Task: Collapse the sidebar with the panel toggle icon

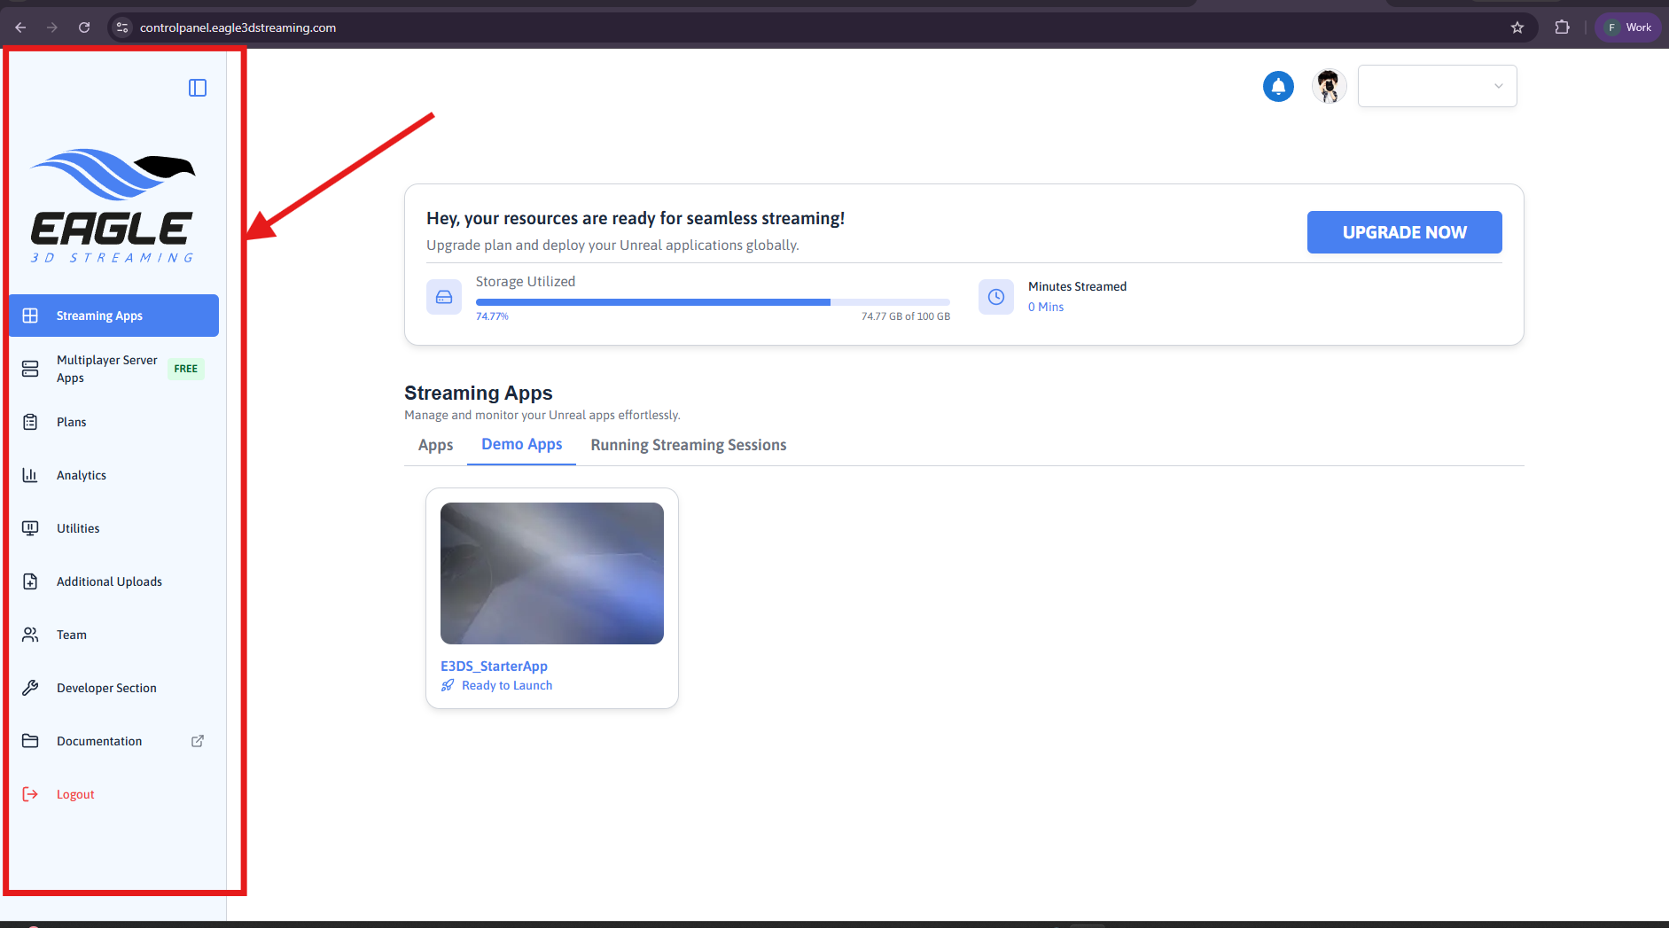Action: coord(198,88)
